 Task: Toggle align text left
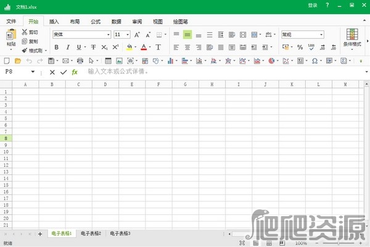pos(176,48)
